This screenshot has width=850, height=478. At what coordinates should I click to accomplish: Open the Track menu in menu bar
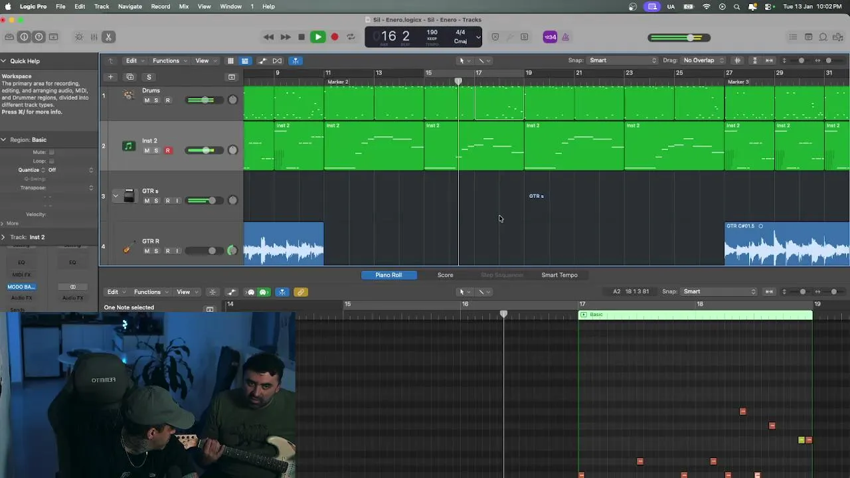click(x=102, y=6)
